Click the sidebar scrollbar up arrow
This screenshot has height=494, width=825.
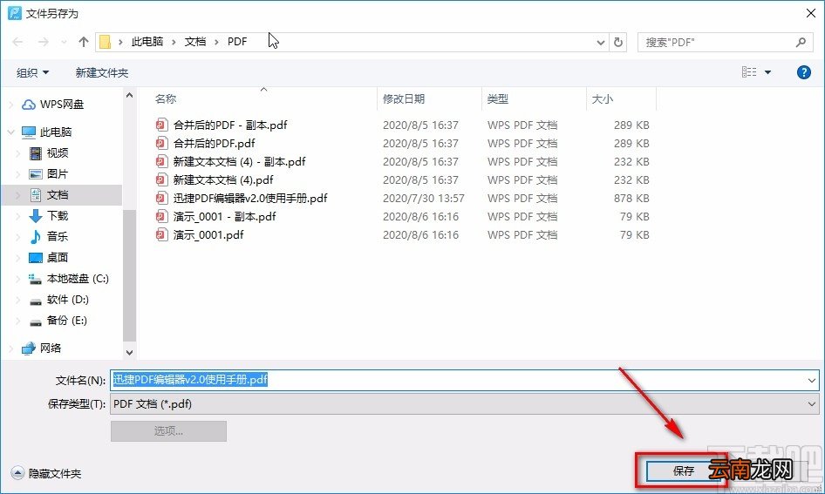click(x=129, y=95)
